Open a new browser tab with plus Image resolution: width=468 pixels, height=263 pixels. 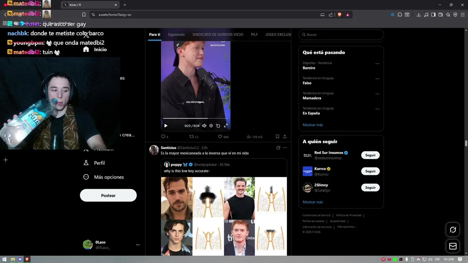pyautogui.click(x=125, y=5)
